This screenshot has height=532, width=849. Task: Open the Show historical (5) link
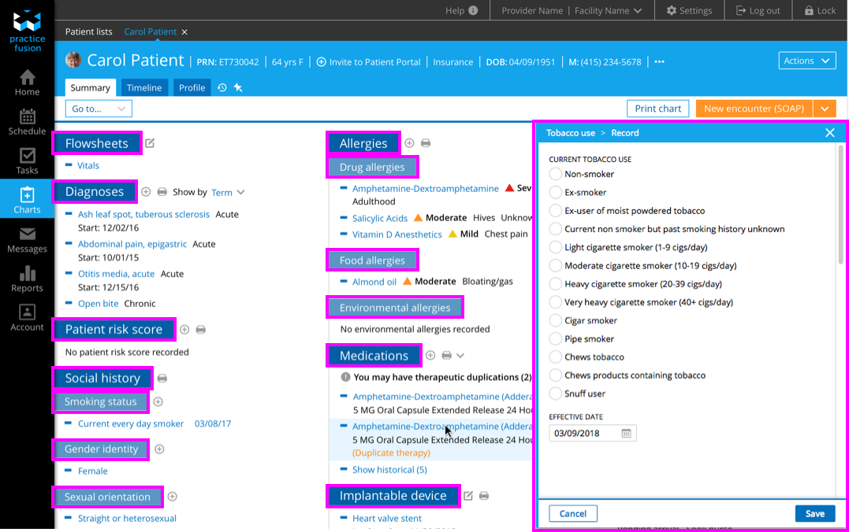(389, 470)
